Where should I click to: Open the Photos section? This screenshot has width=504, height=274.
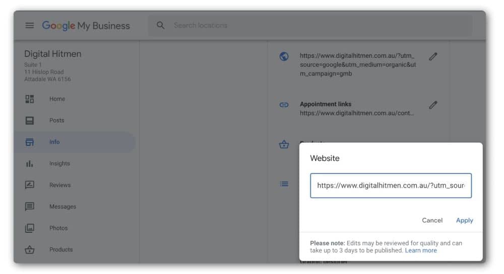(58, 228)
